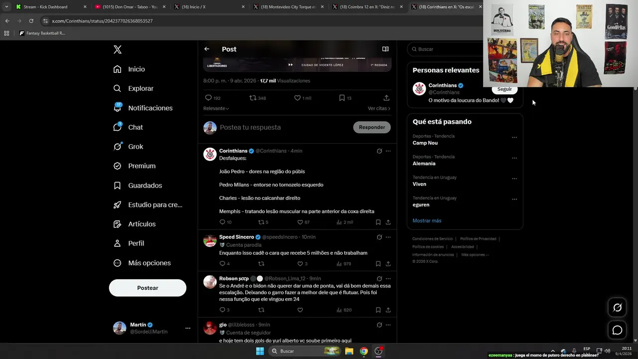Like the main post with 1 mil likes

click(302, 98)
